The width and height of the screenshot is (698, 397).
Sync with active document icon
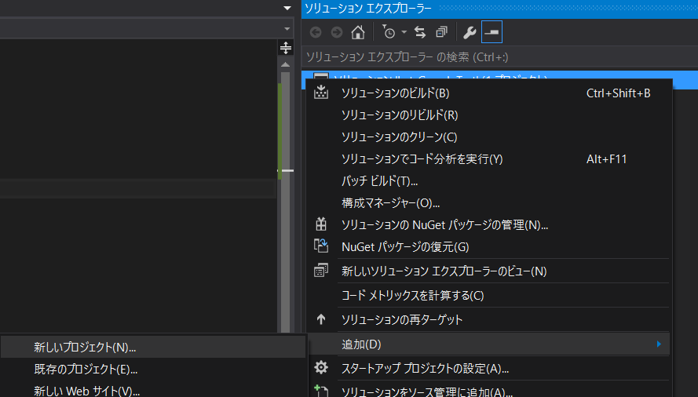pos(420,32)
